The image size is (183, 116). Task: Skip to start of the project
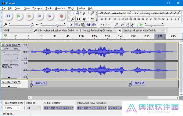point(39,16)
